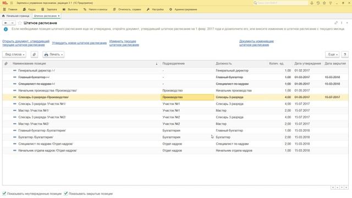Viewport: 352px width, 198px height.
Task: Go back with the left arrow button
Action: coord(6,23)
